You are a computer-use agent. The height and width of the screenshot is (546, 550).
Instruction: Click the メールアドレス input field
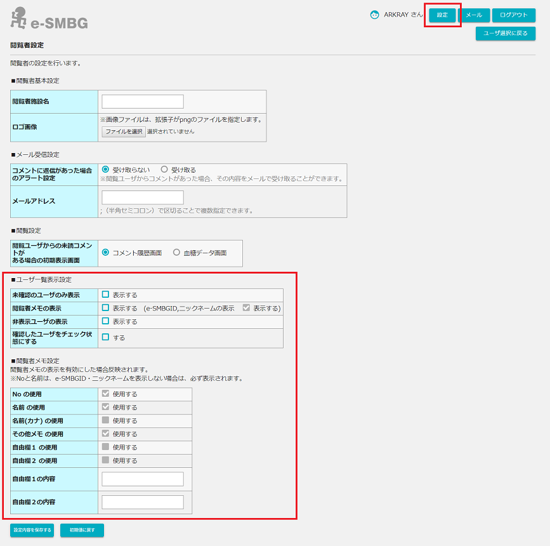(143, 197)
